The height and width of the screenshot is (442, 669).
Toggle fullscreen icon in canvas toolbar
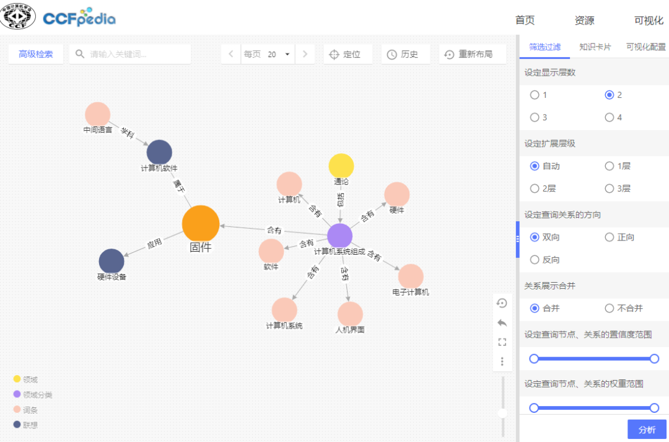tap(502, 342)
